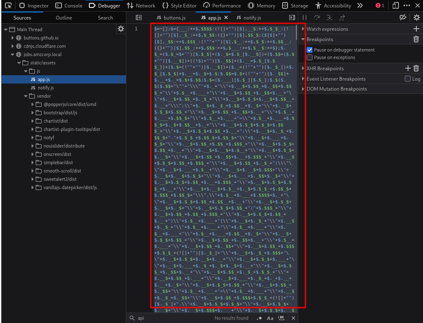Click the Step Out icon
Image resolution: width=423 pixels, height=323 pixels.
click(342, 17)
